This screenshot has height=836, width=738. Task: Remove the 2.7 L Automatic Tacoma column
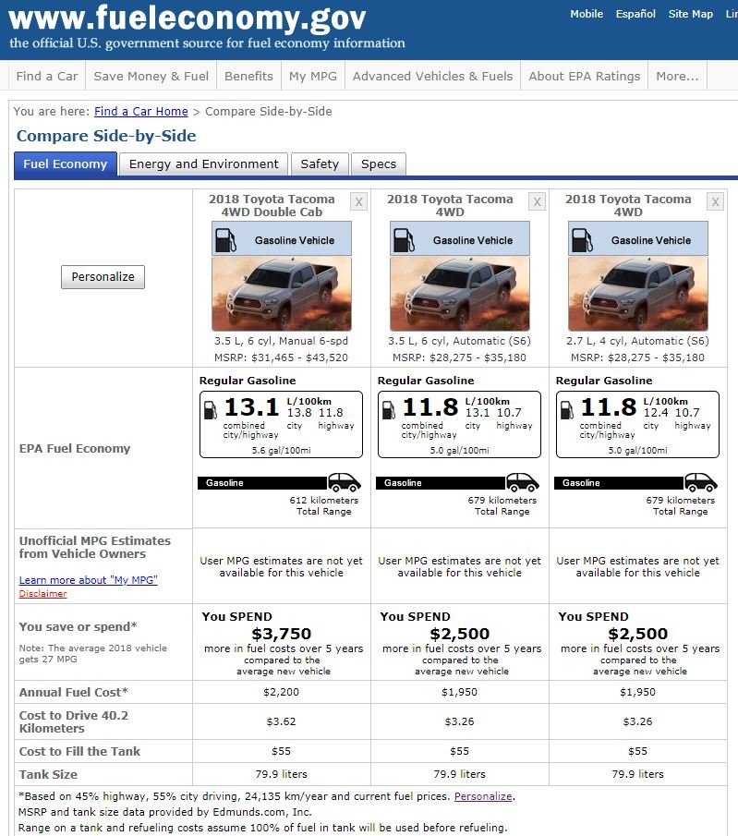click(x=715, y=202)
